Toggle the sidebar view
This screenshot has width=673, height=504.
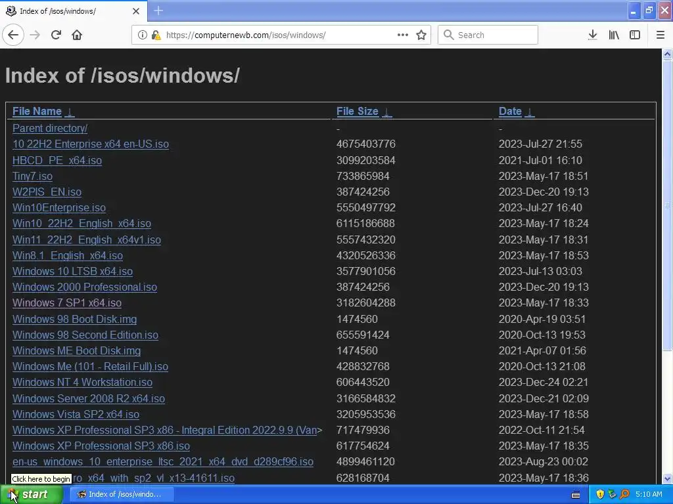[x=635, y=35]
